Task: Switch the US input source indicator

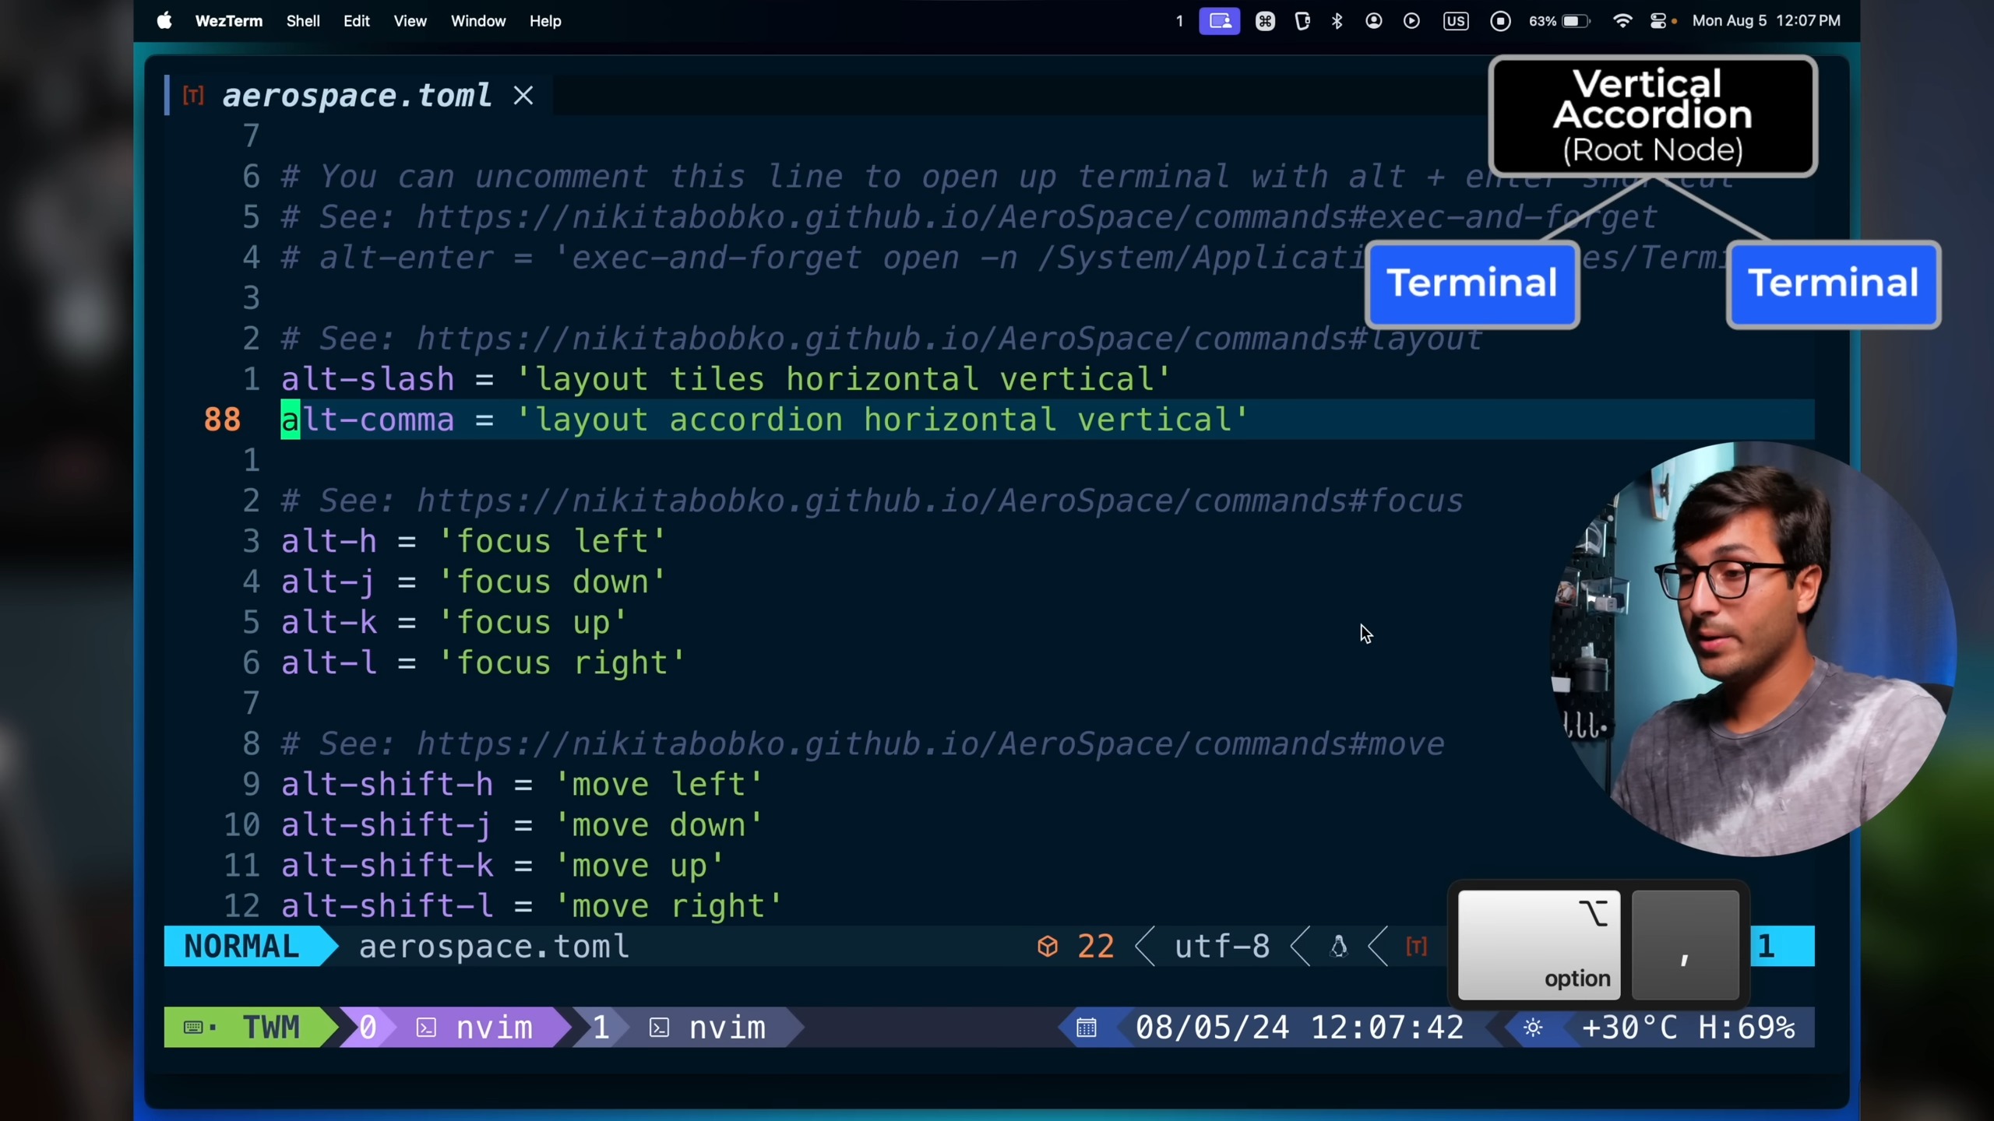Action: pyautogui.click(x=1455, y=21)
